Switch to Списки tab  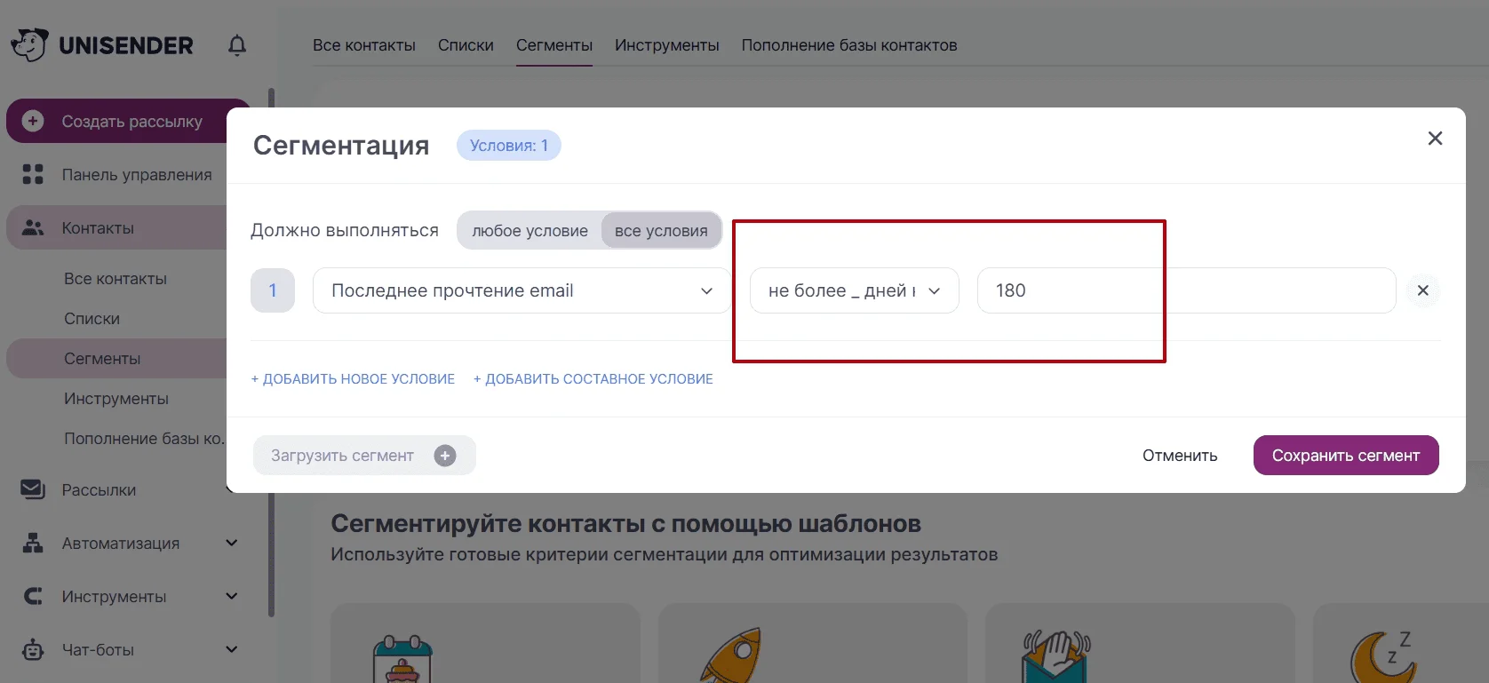point(466,45)
